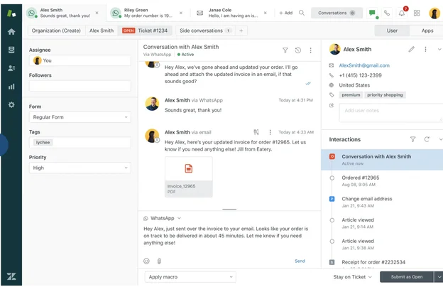Screen dimensions: 443x287
Task: Click the translate icon on email message
Action: coord(256,132)
